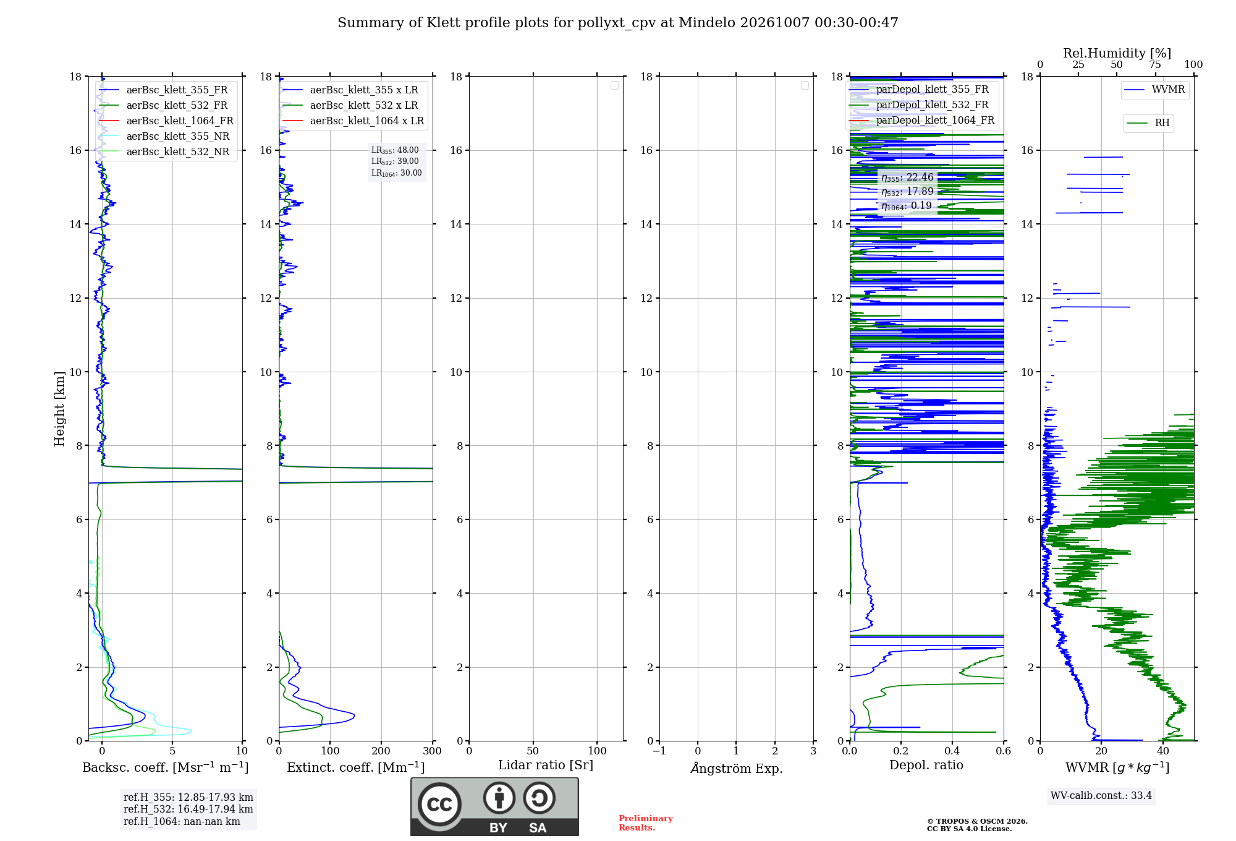Click the SA share-alike icon
Viewport: 1236px width, 841px height.
[539, 798]
